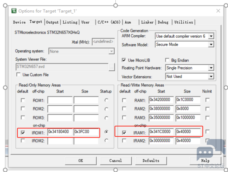Check the RAM2 default checkbox

pyautogui.click(x=124, y=109)
